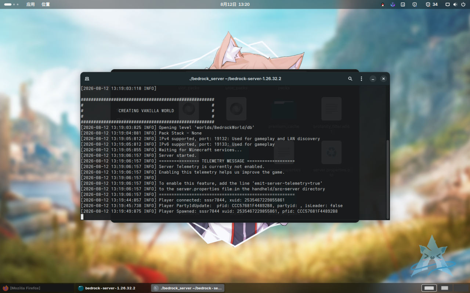Click the "Pack Stack - None" log line
Viewport: 470px width, 293px height.
180,133
